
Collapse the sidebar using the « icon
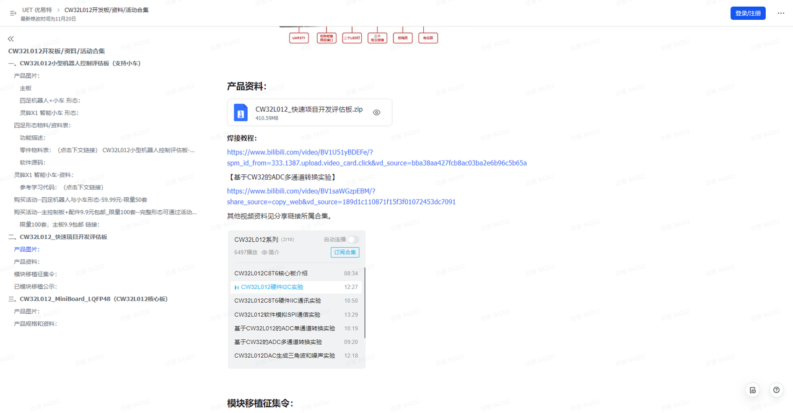10,38
